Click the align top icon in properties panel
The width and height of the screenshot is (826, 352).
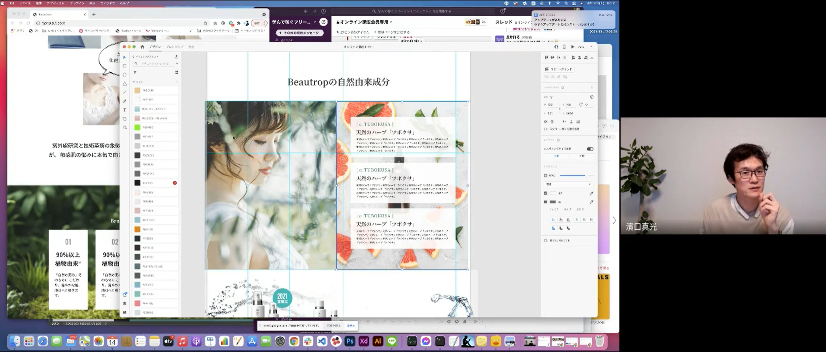(546, 57)
